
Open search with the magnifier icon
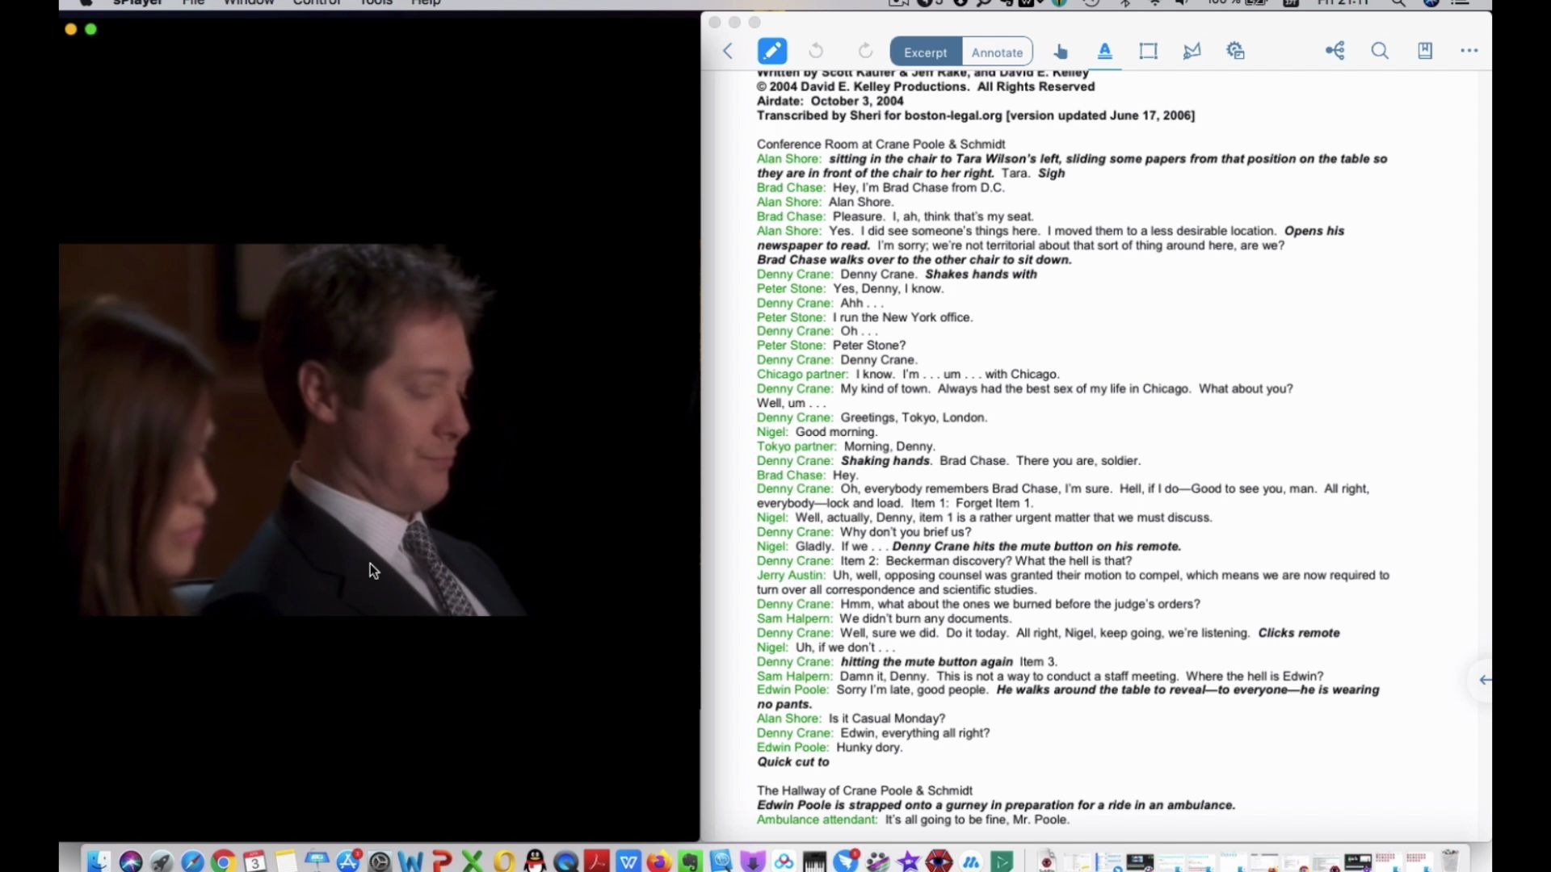click(1380, 51)
